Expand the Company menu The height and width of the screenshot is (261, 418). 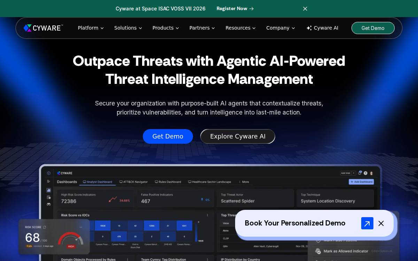pos(280,28)
